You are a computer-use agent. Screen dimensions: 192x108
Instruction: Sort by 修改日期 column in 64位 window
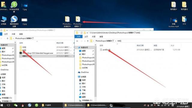(x=140, y=46)
